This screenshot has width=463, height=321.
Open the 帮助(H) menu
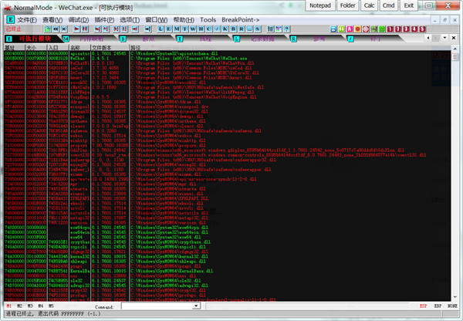(x=184, y=20)
